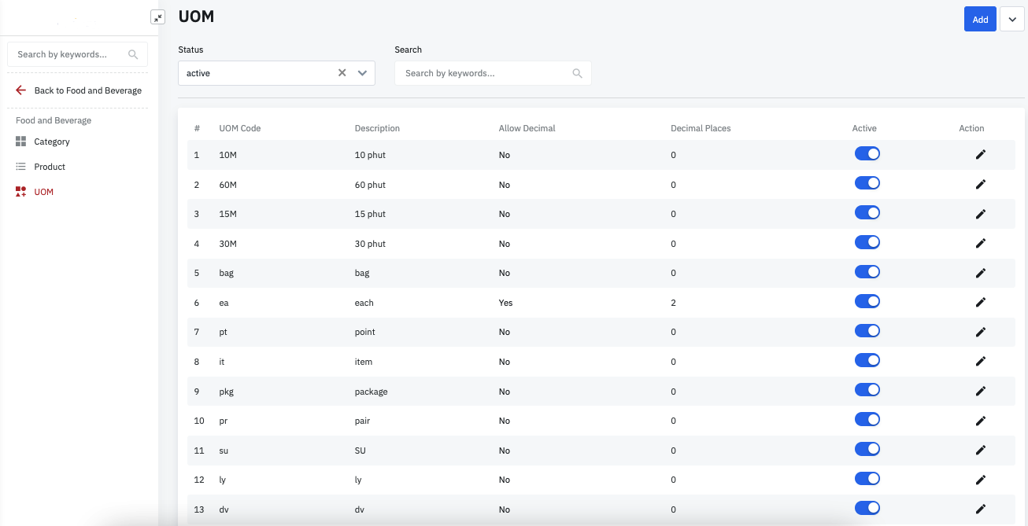Edit the 'ea' unit row
The image size is (1028, 526).
[x=980, y=303]
